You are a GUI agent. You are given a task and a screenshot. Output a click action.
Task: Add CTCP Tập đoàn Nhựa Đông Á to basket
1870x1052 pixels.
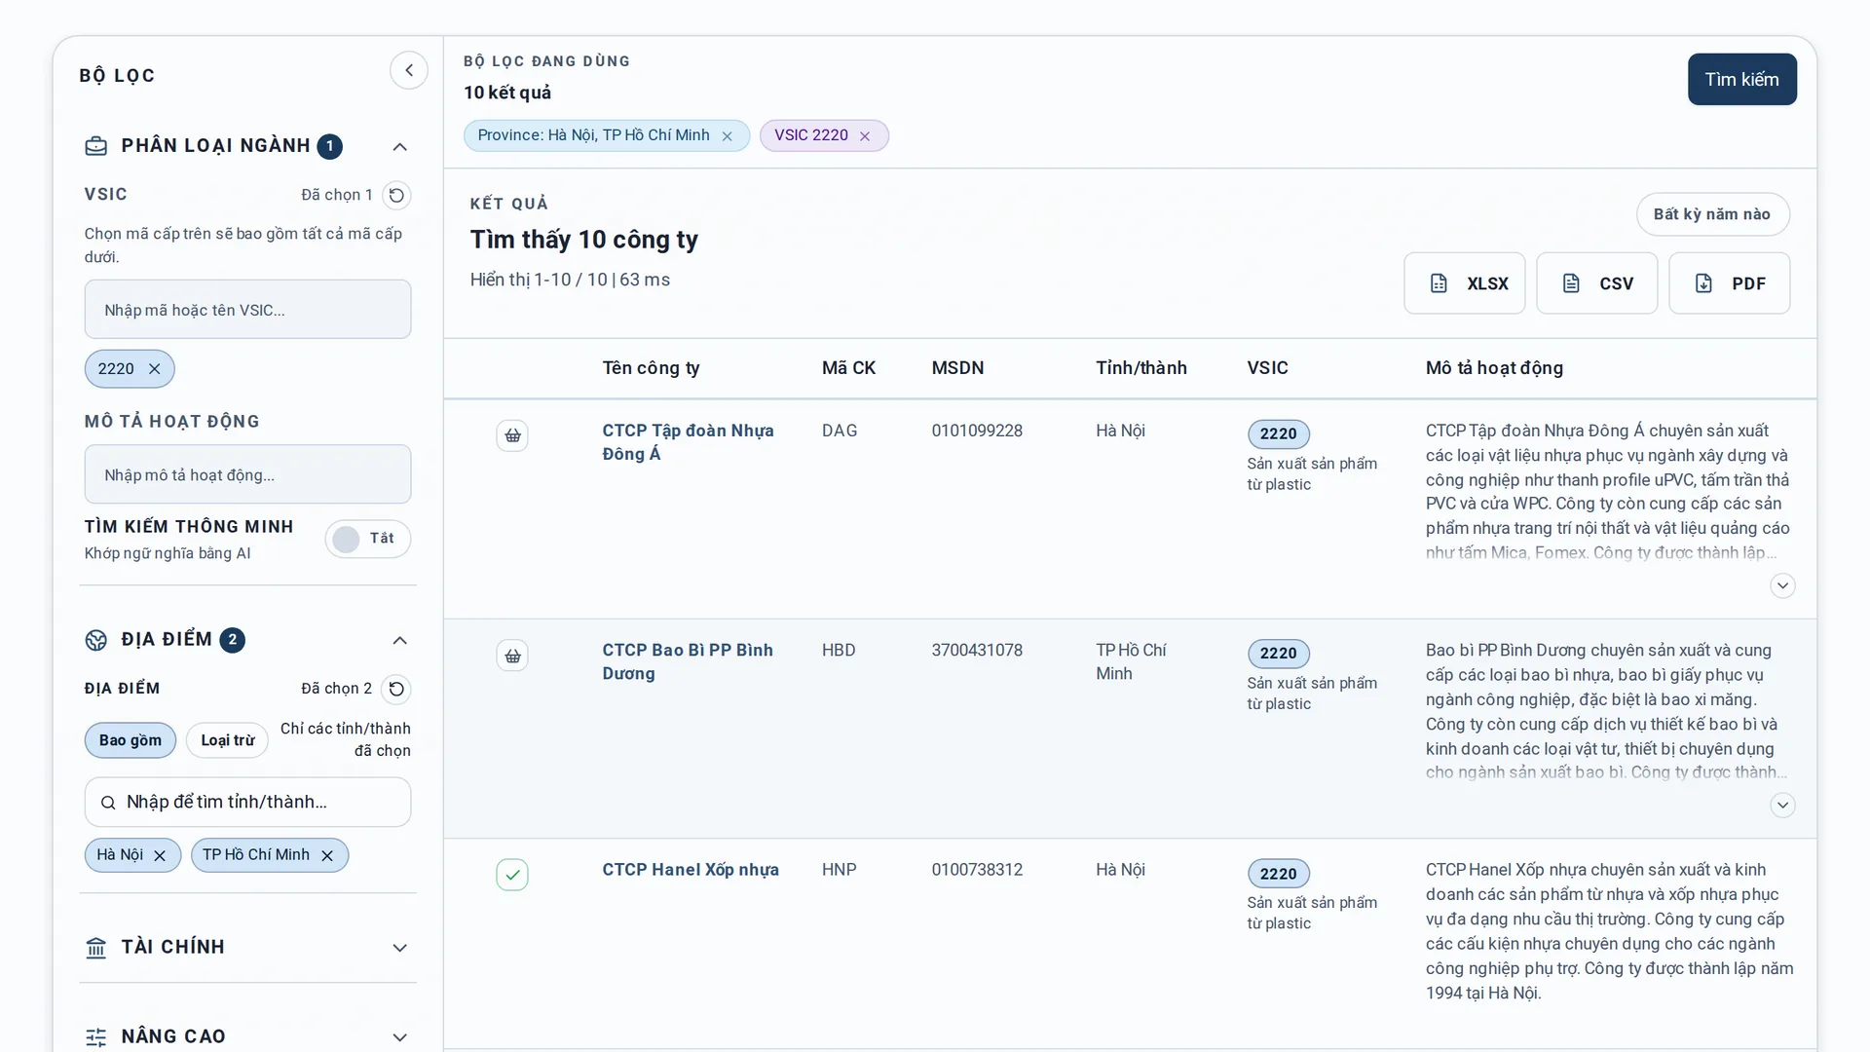[512, 435]
